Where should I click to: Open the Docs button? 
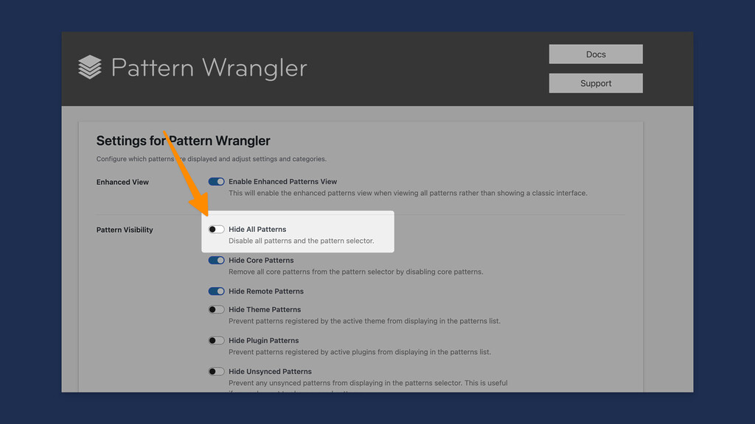coord(596,54)
